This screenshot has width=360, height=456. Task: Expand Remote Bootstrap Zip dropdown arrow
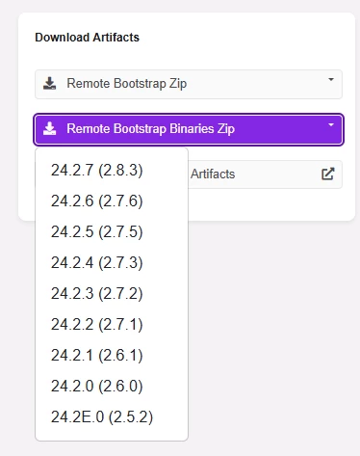point(331,79)
